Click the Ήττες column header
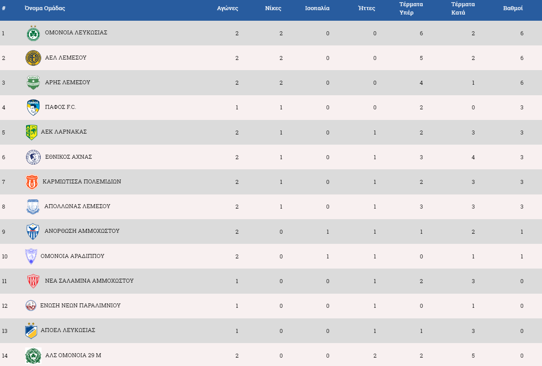Image resolution: width=542 pixels, height=366 pixels. pyautogui.click(x=367, y=8)
